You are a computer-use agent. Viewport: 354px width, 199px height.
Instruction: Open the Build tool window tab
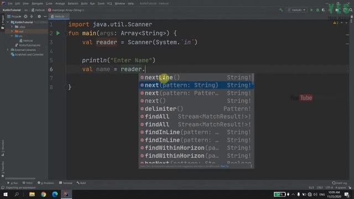point(81,183)
